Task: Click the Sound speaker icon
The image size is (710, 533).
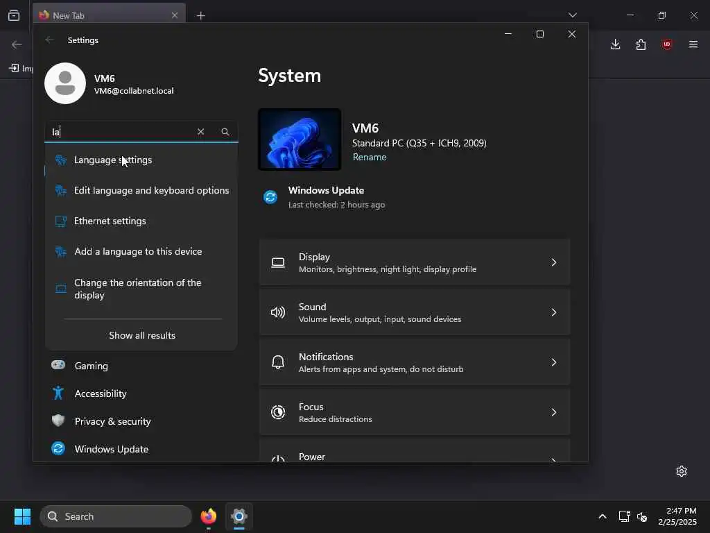Action: [x=278, y=312]
